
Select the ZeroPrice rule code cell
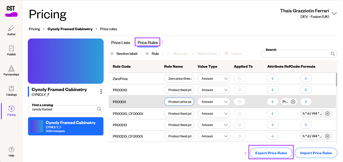coord(120,79)
